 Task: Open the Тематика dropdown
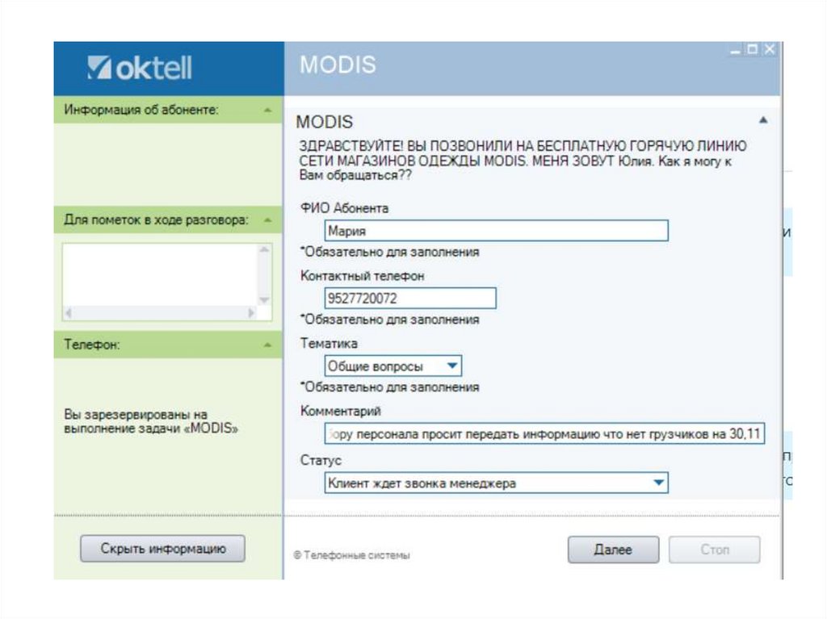coord(453,366)
